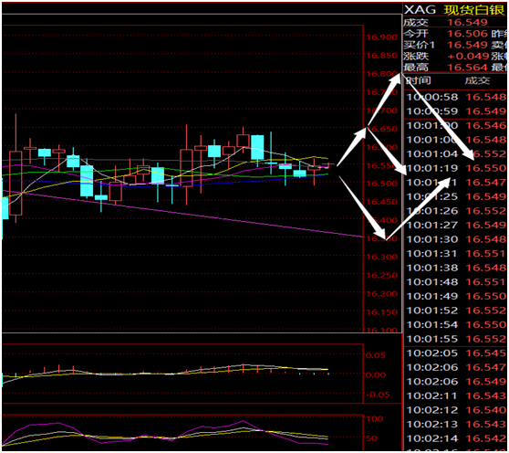Click the 100 oscillator axis label
This screenshot has height=453, width=509.
coord(374,419)
